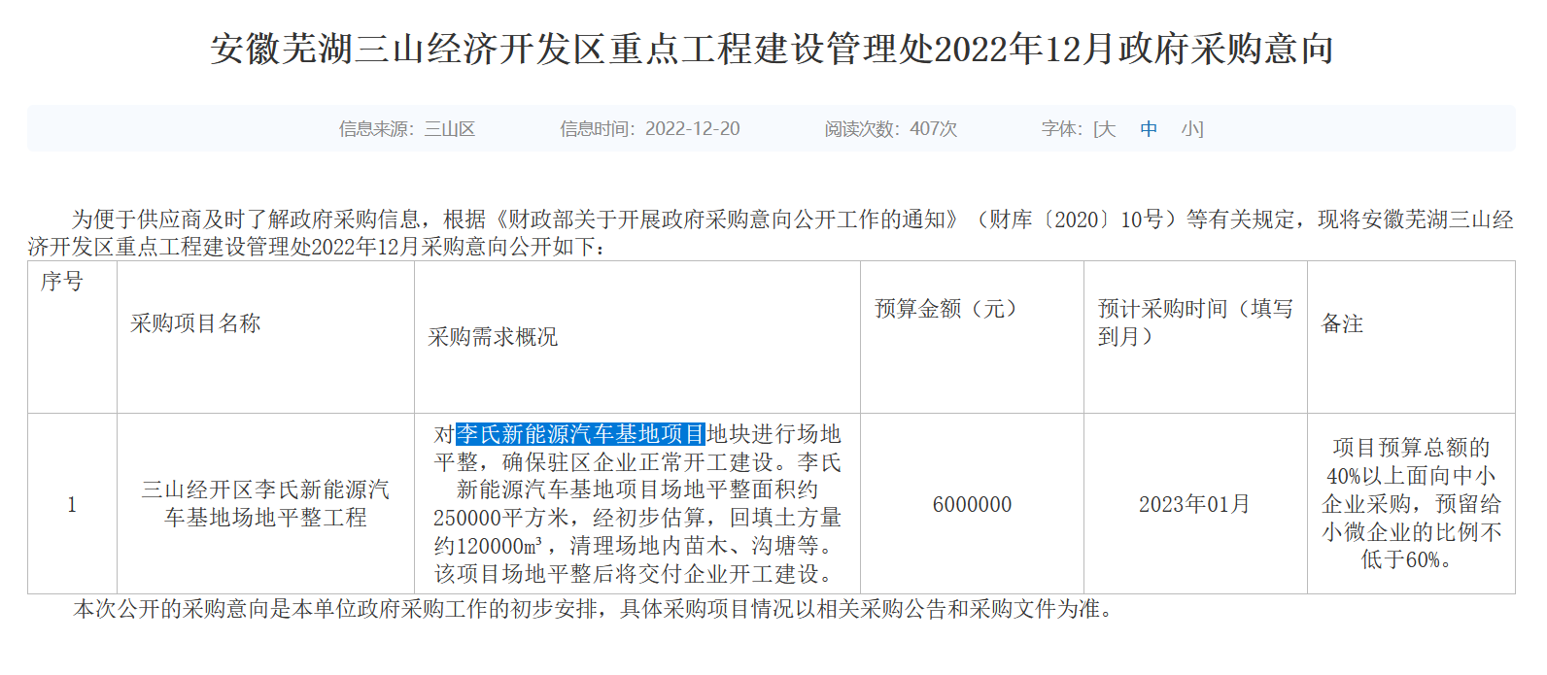The width and height of the screenshot is (1547, 675).
Task: Click the 采购项目名称 column header
Action: pos(195,323)
